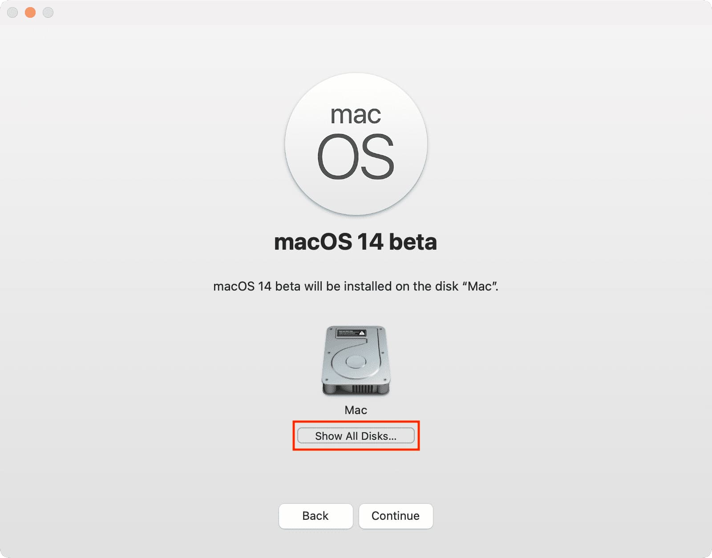Click the "Mac" label under the disk
The image size is (712, 558).
tap(356, 410)
